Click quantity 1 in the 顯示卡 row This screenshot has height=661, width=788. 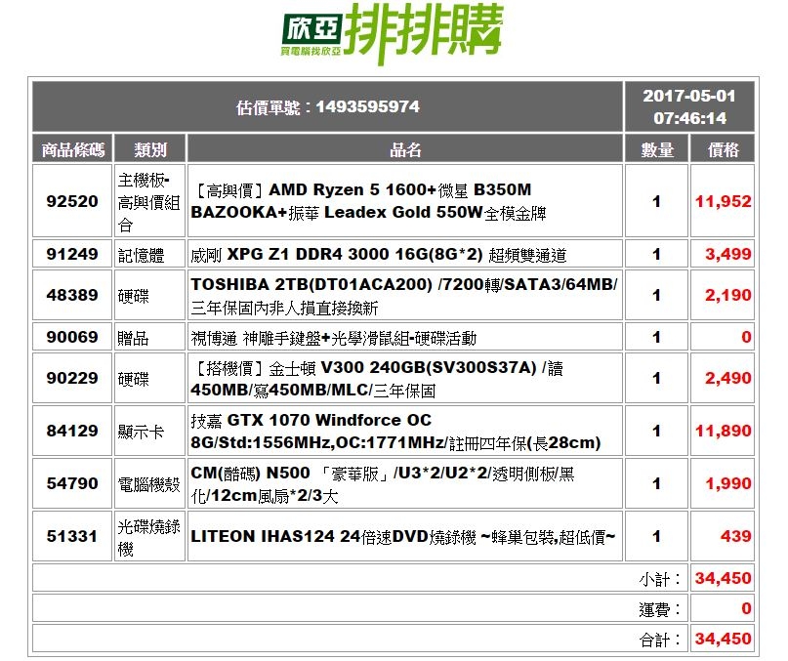[656, 432]
